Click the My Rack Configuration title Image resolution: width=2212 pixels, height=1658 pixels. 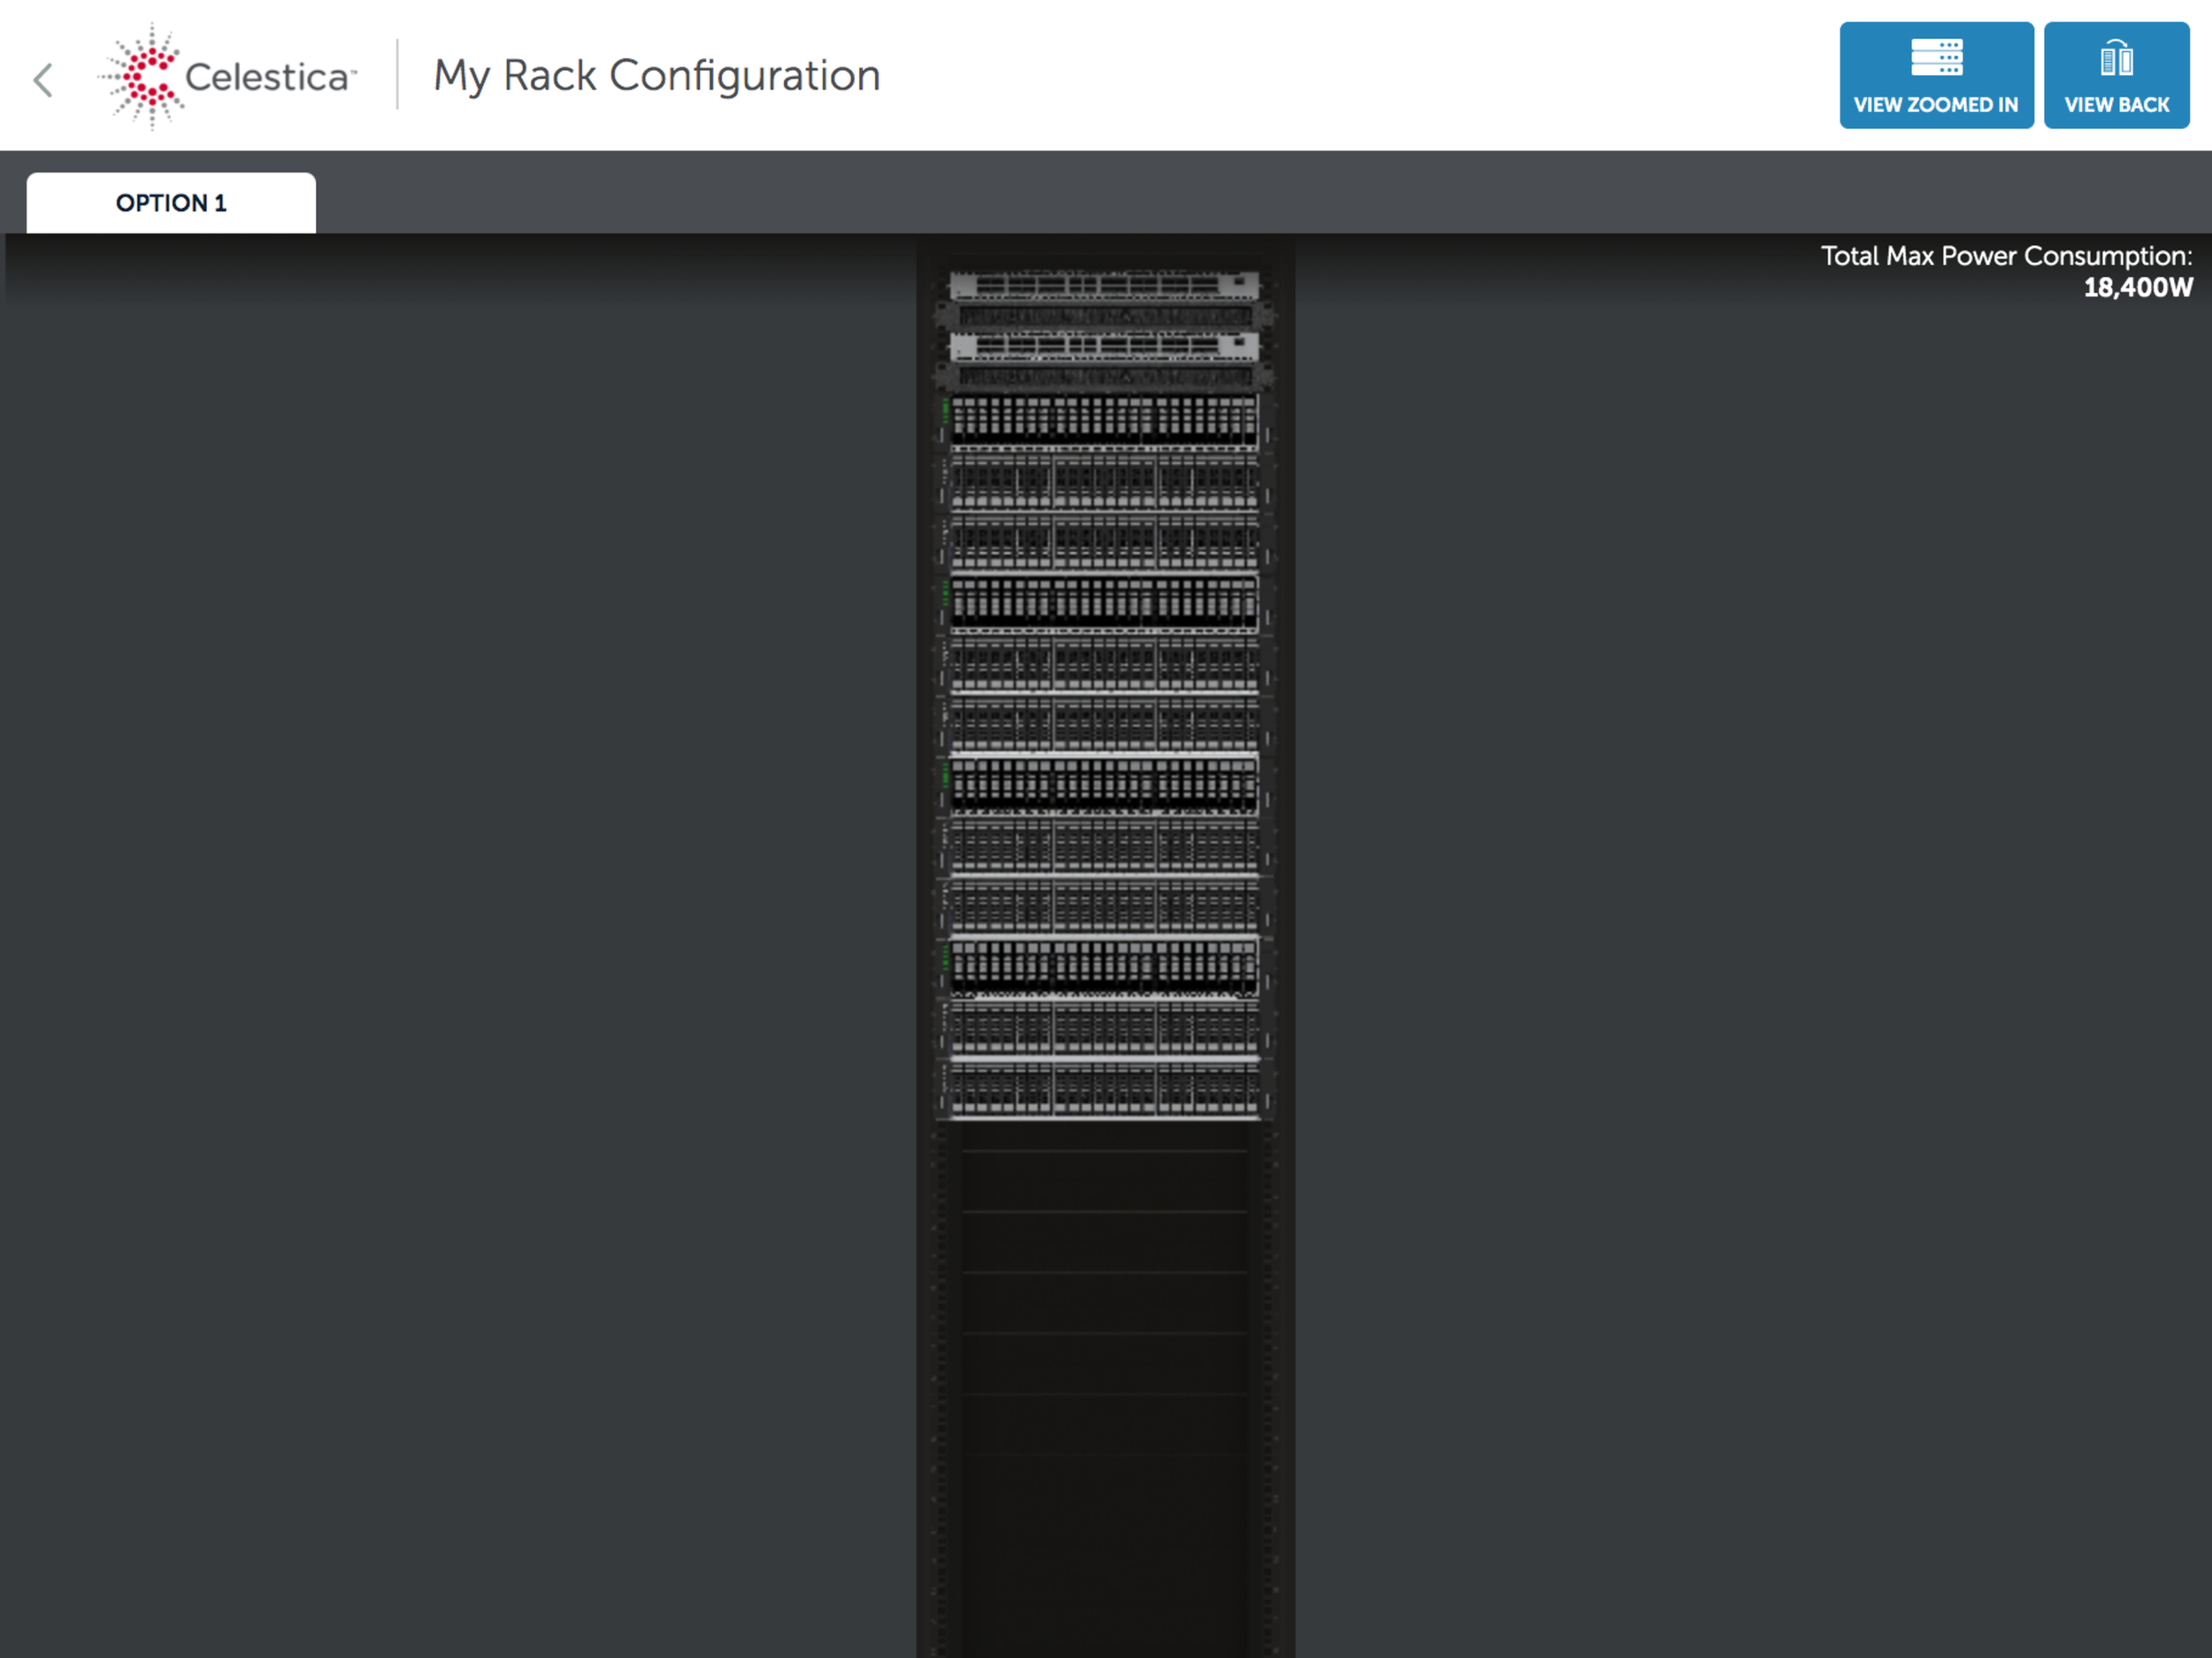click(656, 76)
